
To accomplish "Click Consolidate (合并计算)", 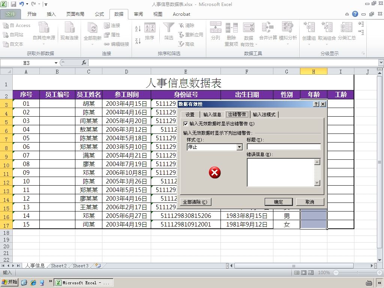I will 268,31.
